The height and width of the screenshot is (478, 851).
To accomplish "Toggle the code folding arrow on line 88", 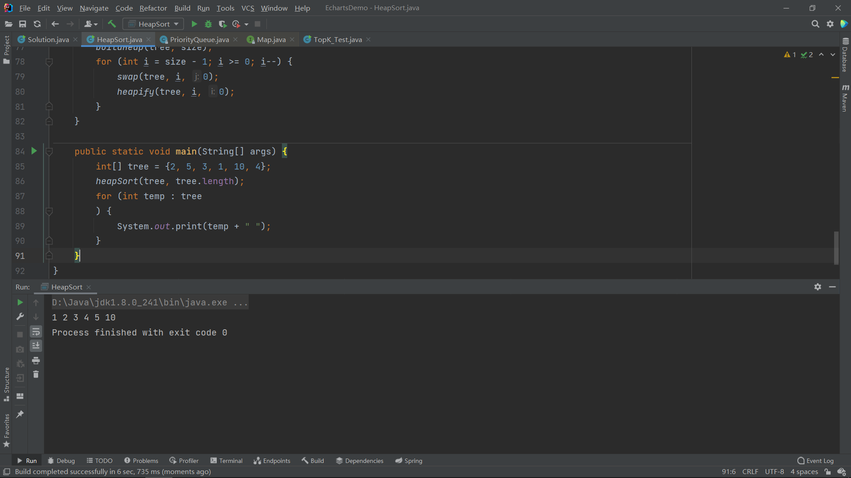I will coord(48,211).
